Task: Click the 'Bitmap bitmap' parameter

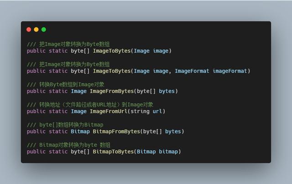Action: pyautogui.click(x=157, y=152)
